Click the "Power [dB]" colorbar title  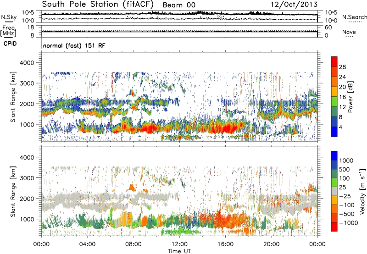pyautogui.click(x=350, y=97)
